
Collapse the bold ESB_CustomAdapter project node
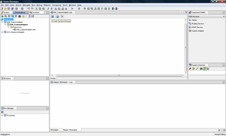[5, 25]
